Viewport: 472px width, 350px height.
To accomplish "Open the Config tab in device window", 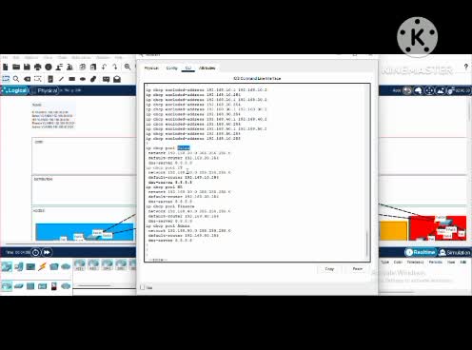I will [x=171, y=68].
